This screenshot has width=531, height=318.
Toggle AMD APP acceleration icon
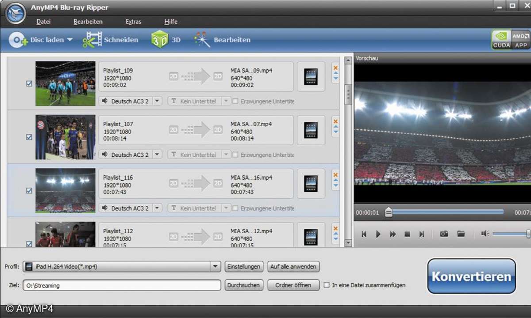click(520, 40)
